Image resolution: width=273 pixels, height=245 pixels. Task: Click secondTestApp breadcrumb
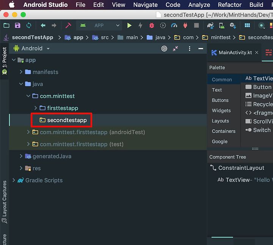click(x=32, y=37)
